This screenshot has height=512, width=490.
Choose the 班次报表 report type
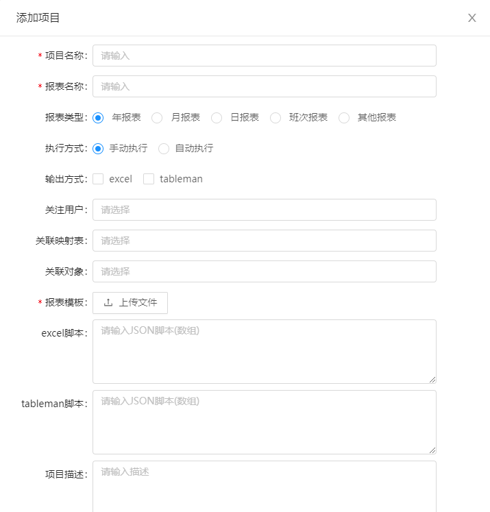[275, 118]
